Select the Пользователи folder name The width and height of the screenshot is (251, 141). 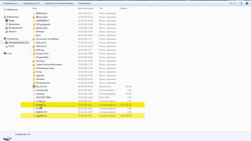pyautogui.click(x=43, y=83)
